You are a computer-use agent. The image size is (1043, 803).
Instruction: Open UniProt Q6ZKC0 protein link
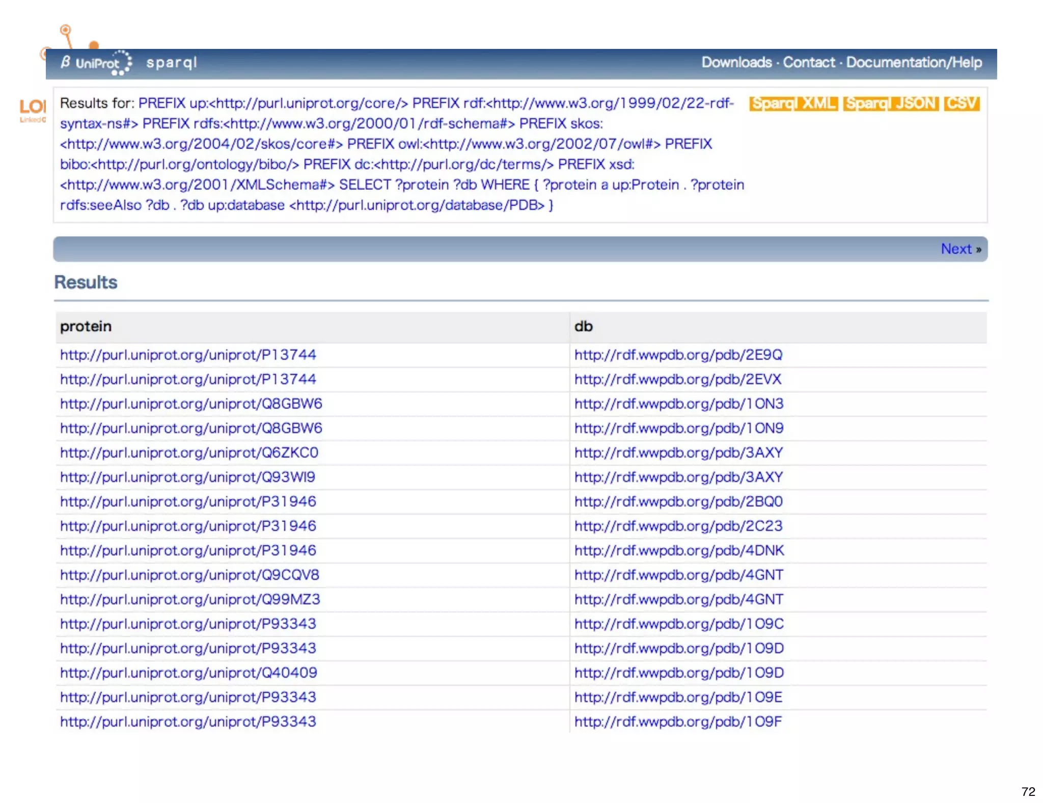point(189,453)
